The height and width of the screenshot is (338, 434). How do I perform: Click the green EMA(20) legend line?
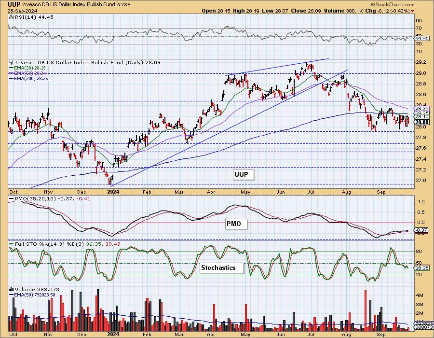click(12, 68)
